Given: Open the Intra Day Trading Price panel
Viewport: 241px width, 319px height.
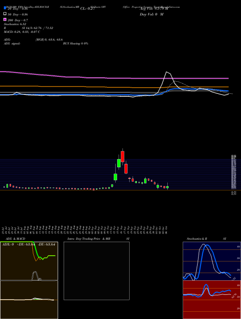Looking at the screenshot, I should coord(96,271).
